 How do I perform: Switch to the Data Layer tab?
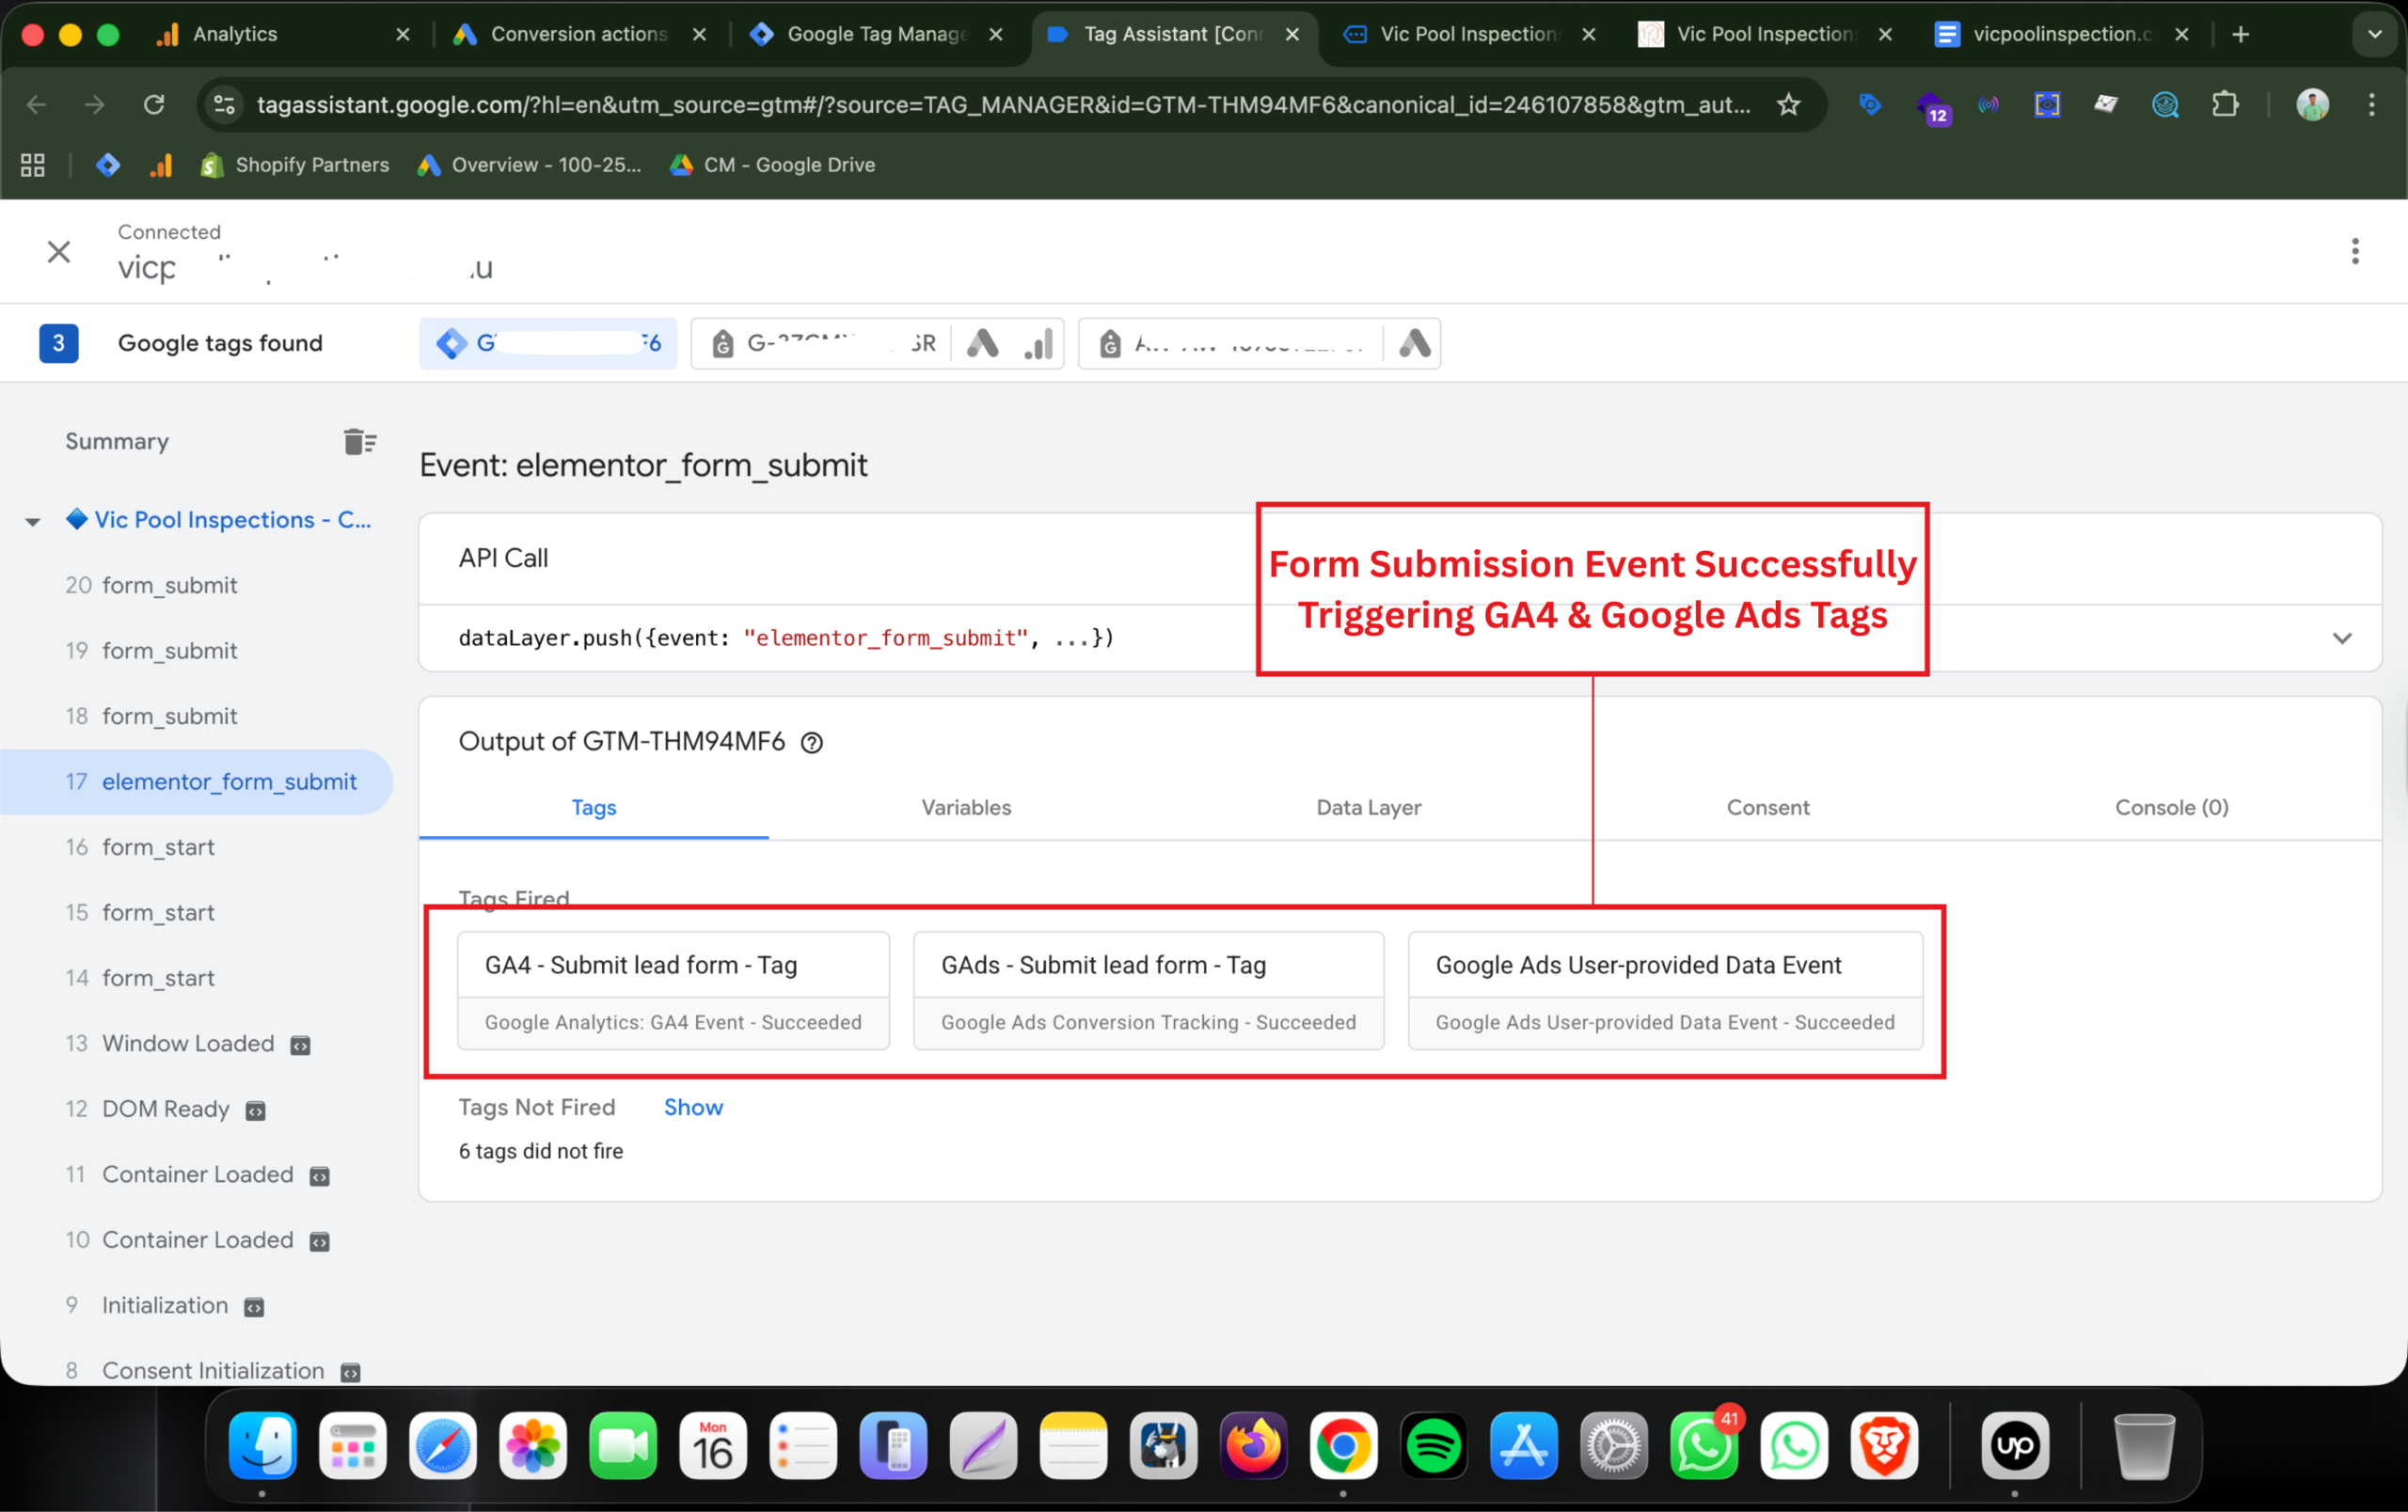(1368, 808)
